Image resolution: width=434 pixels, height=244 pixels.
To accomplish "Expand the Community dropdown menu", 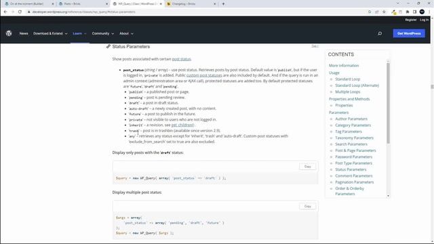I will (102, 33).
